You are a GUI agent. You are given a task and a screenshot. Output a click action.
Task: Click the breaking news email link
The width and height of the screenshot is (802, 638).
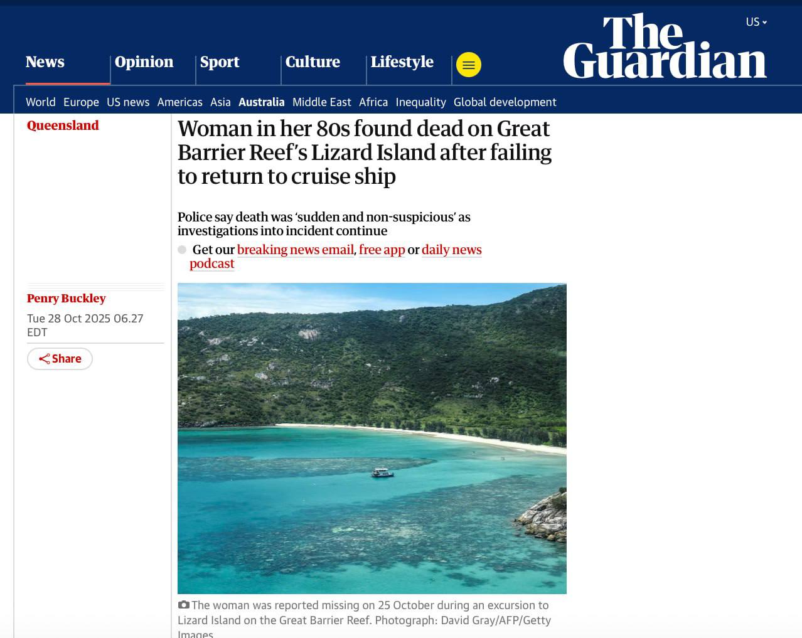296,249
